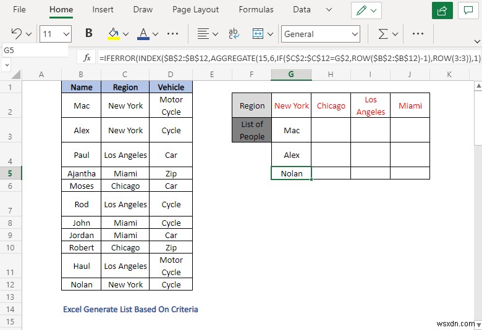482x330 pixels.
Task: Open alignment options dropdown arrow
Action: click(216, 34)
